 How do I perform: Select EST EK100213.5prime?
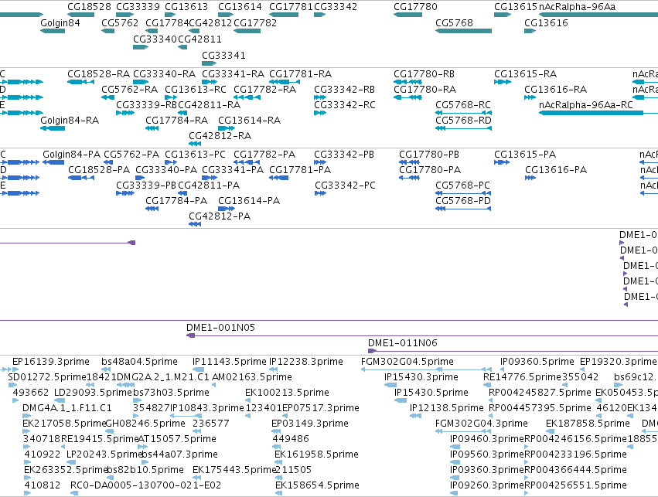click(287, 393)
